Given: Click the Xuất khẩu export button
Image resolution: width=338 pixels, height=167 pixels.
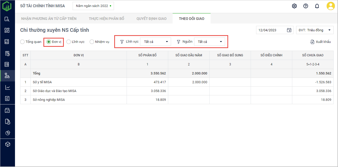Looking at the screenshot, I should click(x=320, y=42).
